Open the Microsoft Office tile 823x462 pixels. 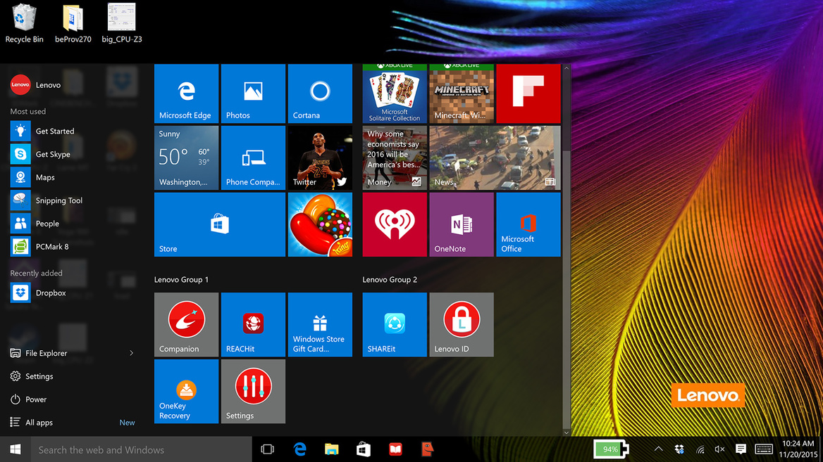click(x=528, y=224)
